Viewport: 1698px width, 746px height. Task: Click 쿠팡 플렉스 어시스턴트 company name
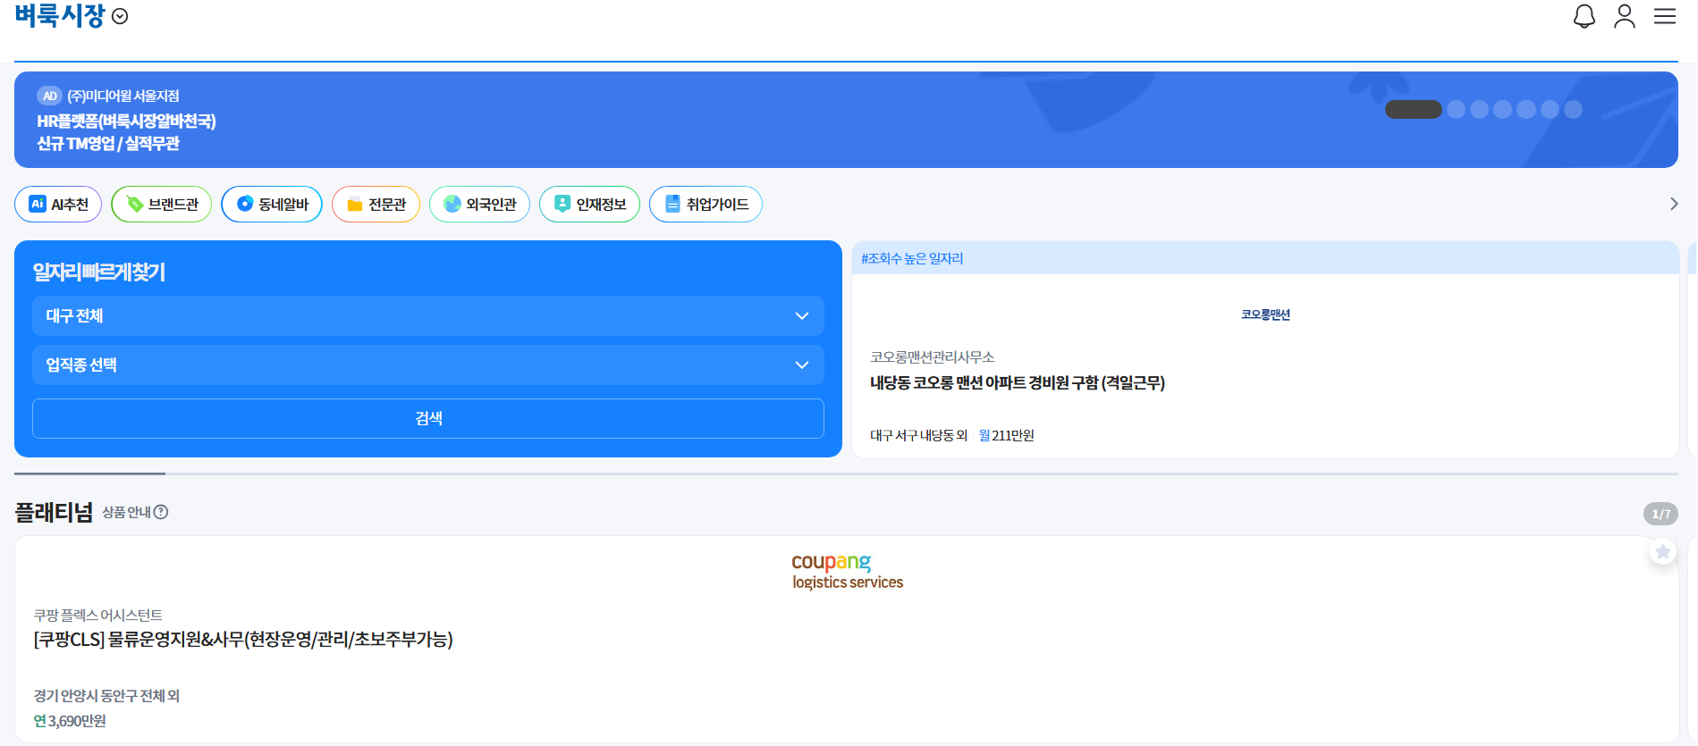point(97,615)
